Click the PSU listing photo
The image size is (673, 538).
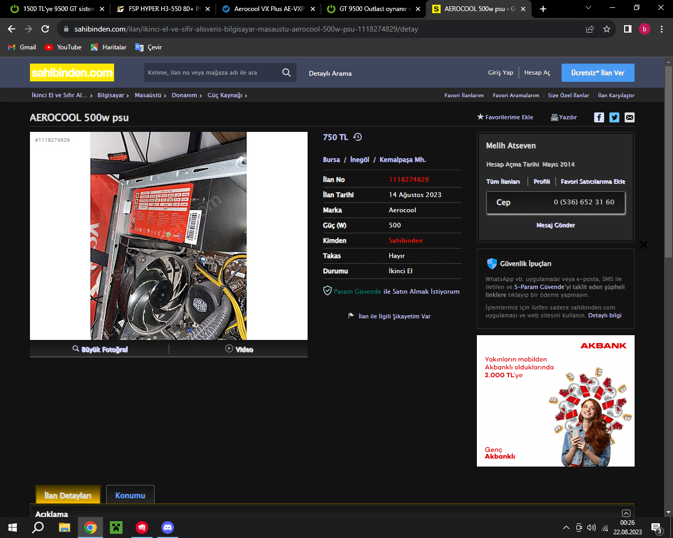point(168,236)
